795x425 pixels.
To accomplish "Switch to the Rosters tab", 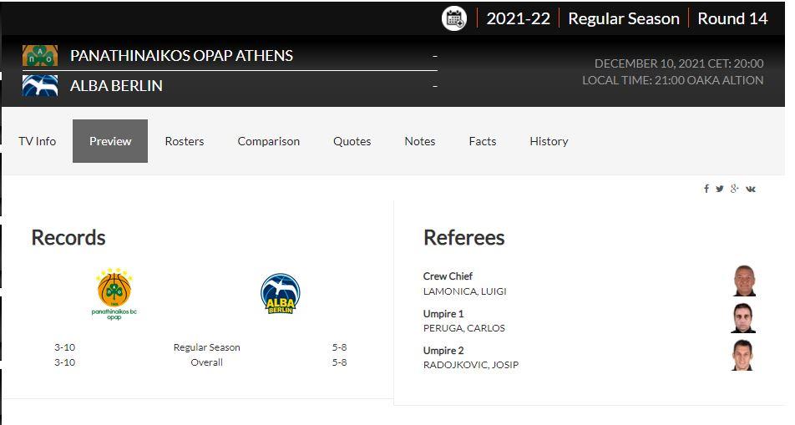I will point(185,141).
